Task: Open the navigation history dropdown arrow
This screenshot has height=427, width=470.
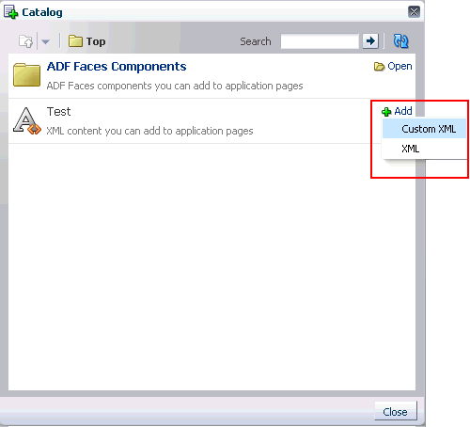Action: 46,41
